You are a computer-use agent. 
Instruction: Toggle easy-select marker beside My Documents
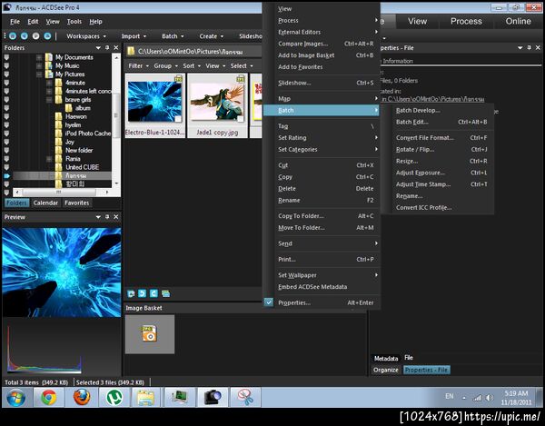point(6,57)
